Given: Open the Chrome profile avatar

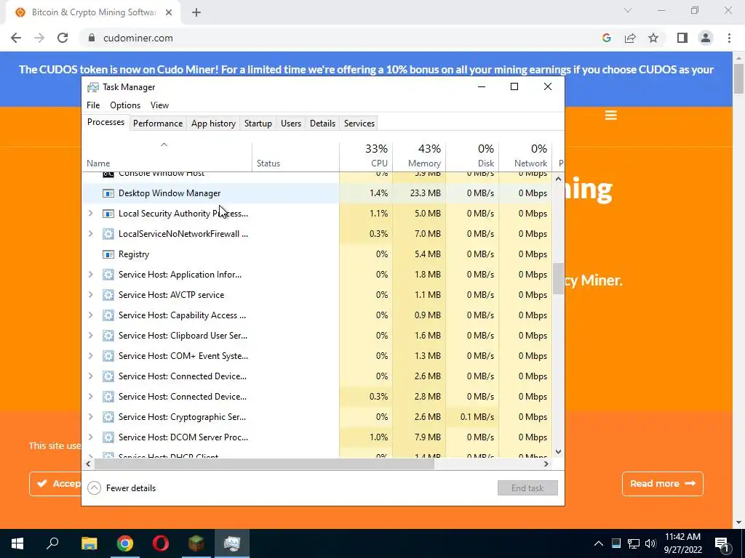Looking at the screenshot, I should pyautogui.click(x=706, y=38).
